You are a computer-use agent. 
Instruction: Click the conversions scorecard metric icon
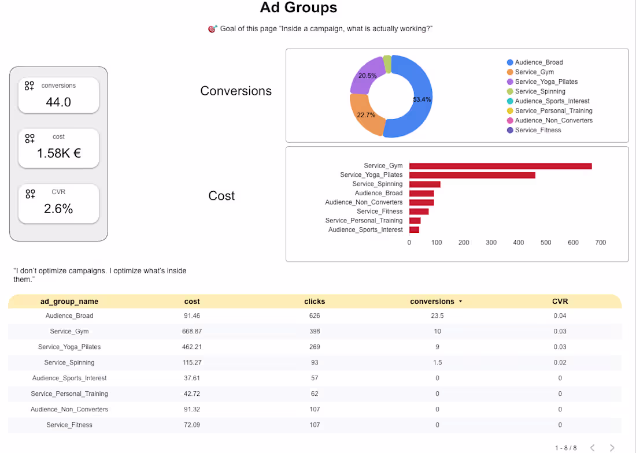coord(29,86)
